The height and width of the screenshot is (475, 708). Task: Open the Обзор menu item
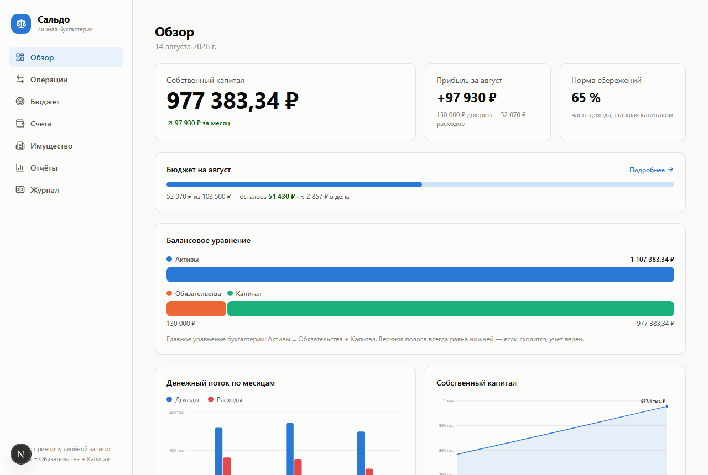pos(66,57)
